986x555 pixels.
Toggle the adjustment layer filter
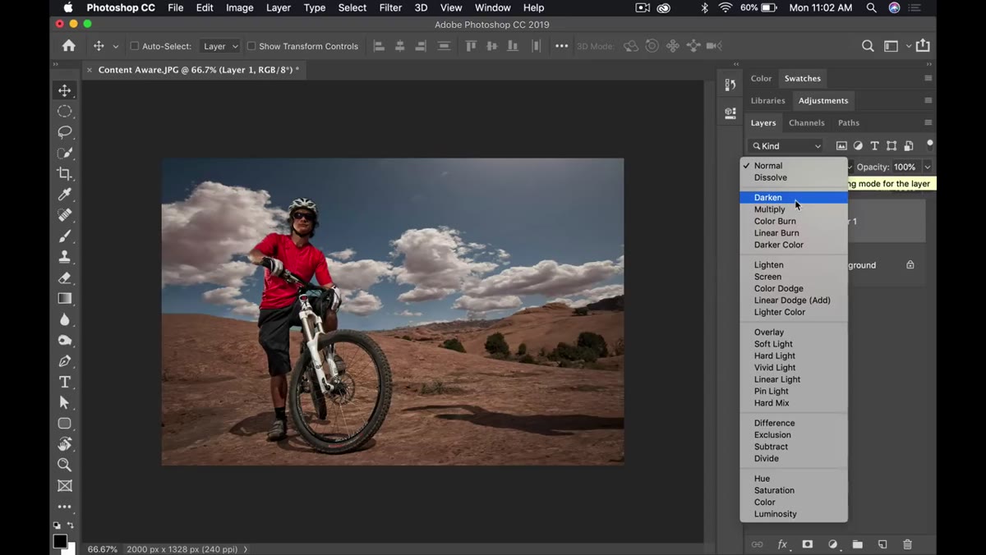coord(858,146)
